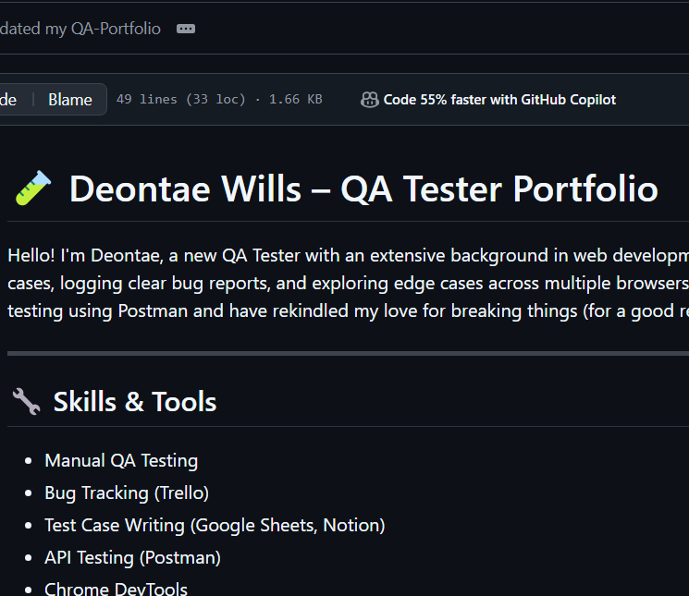
Task: Click the 'Skills & Tools' heading text
Action: 135,402
